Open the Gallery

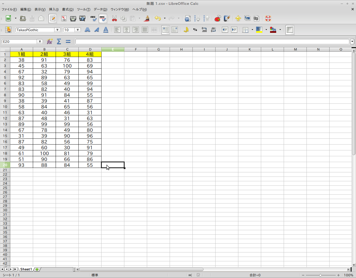[247, 18]
